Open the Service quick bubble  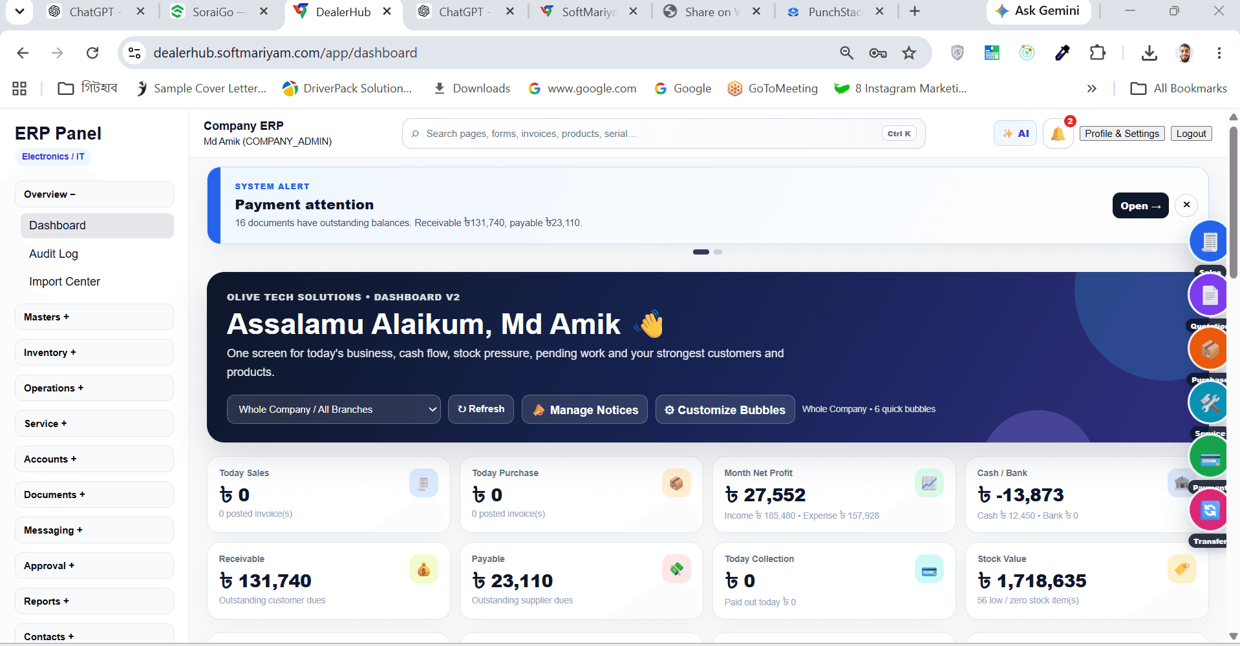[x=1208, y=402]
